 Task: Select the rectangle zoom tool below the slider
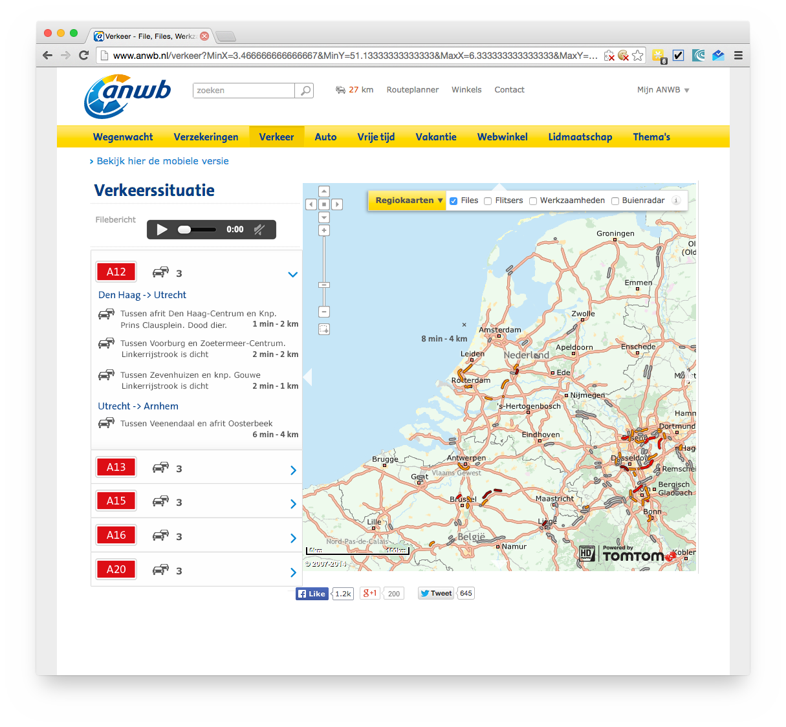(x=324, y=329)
